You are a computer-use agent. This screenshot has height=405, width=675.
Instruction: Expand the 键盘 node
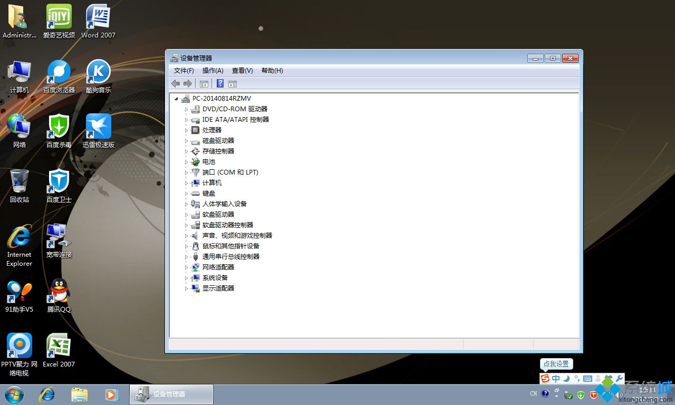point(186,194)
